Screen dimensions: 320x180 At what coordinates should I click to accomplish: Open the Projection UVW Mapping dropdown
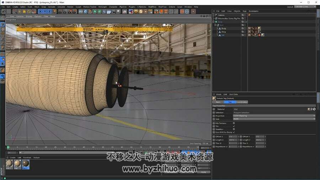pyautogui.click(x=274, y=116)
